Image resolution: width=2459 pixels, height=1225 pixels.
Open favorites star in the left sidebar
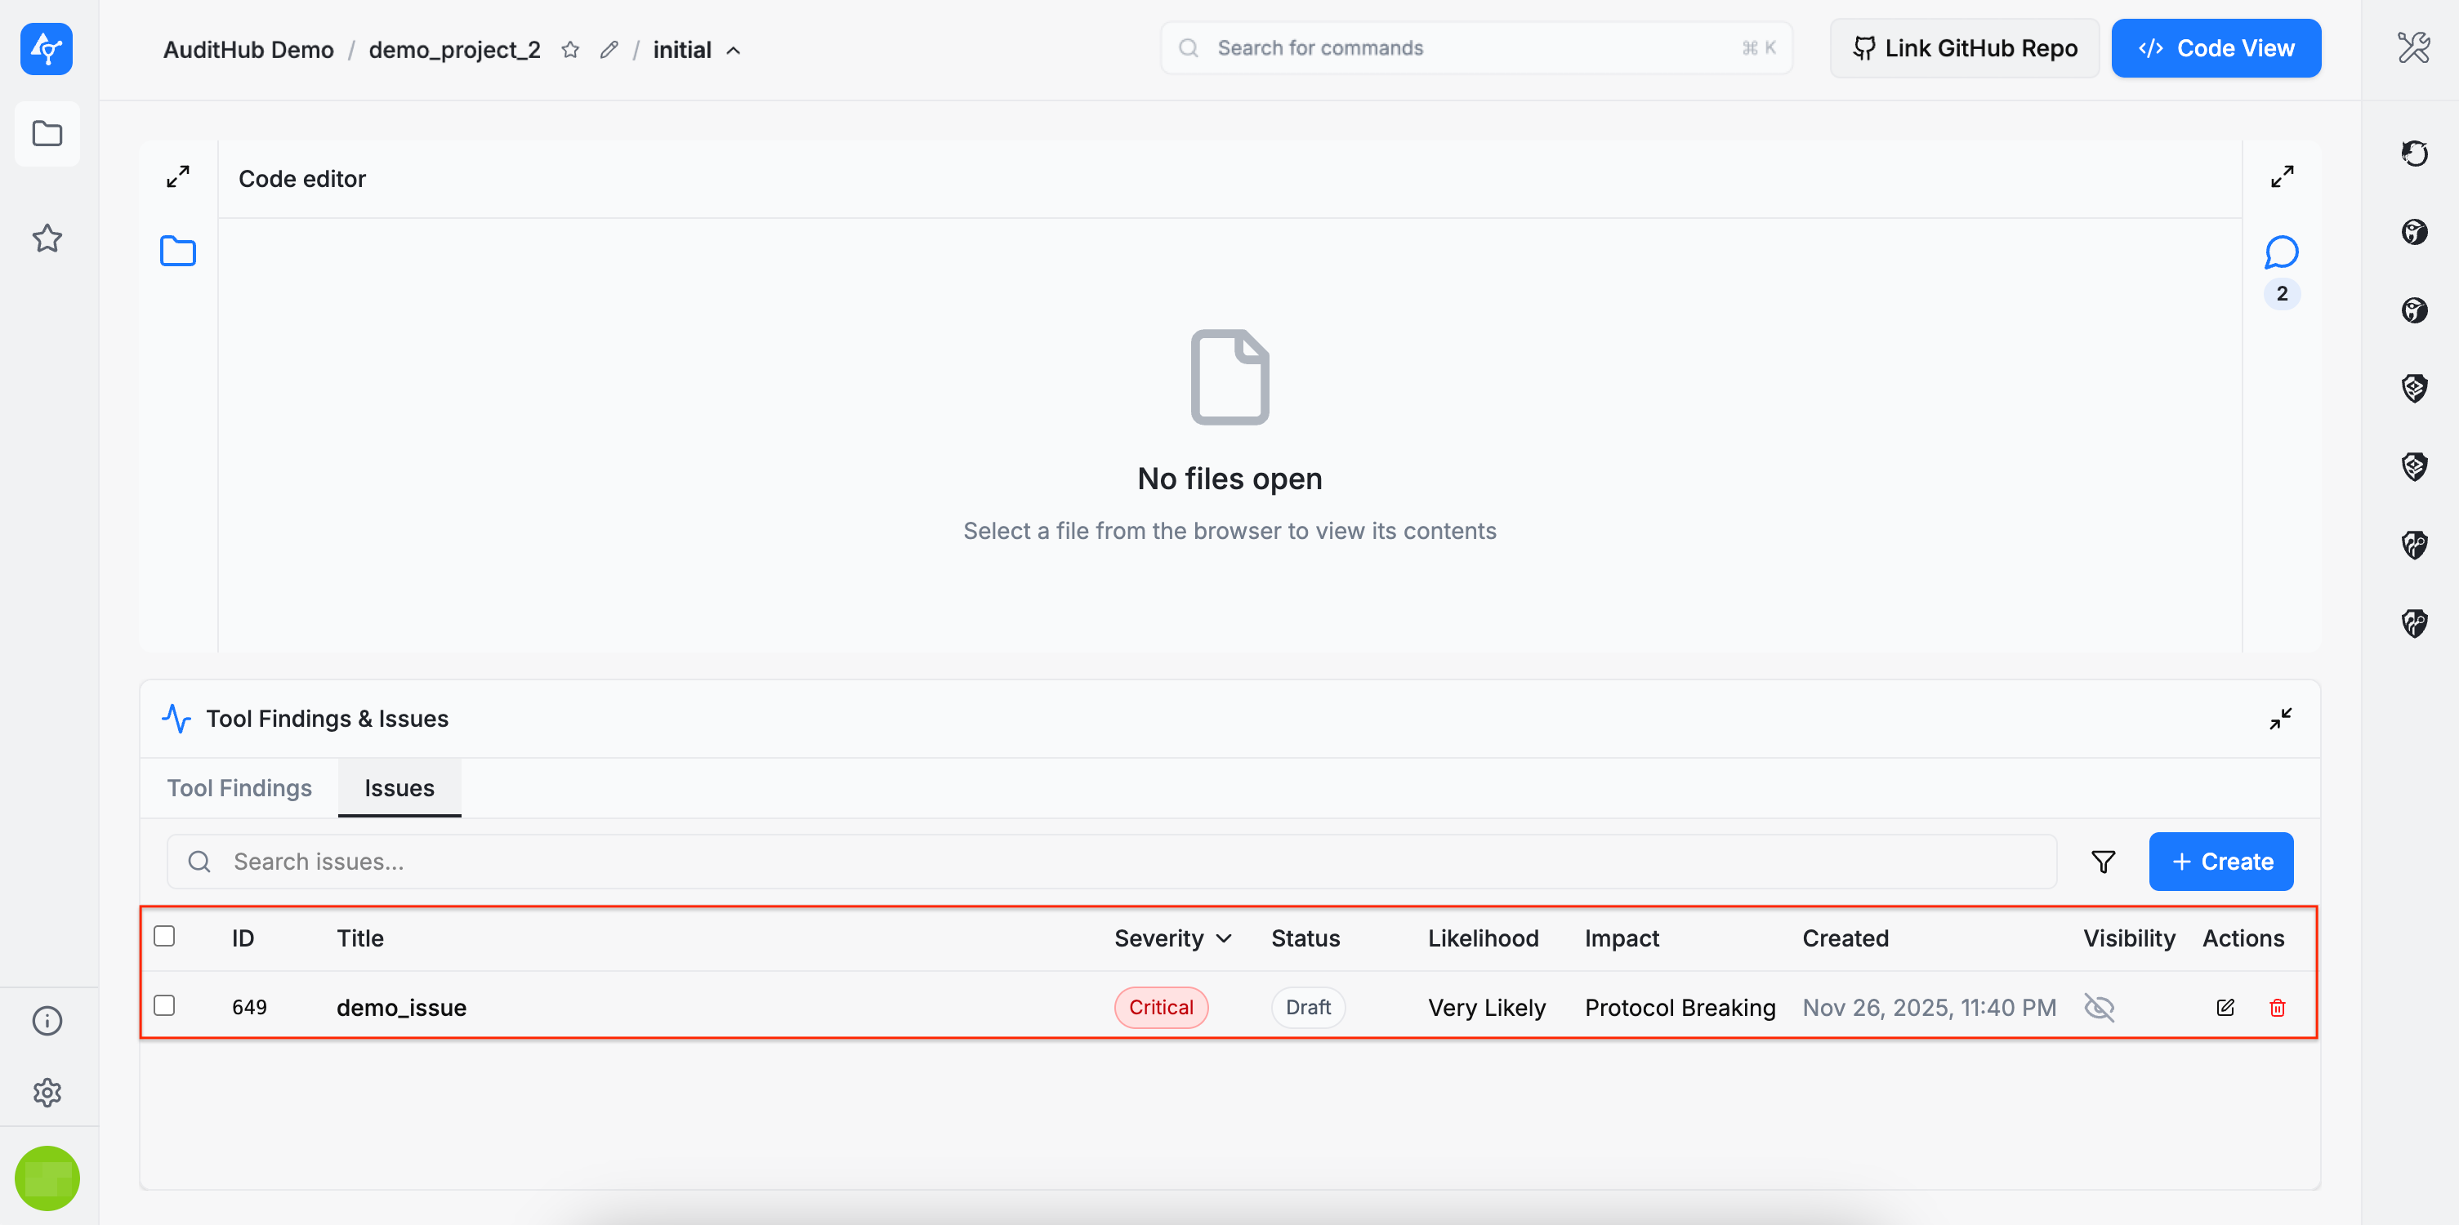pos(47,238)
